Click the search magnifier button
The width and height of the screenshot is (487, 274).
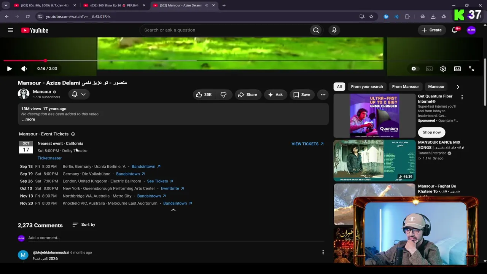click(x=316, y=30)
